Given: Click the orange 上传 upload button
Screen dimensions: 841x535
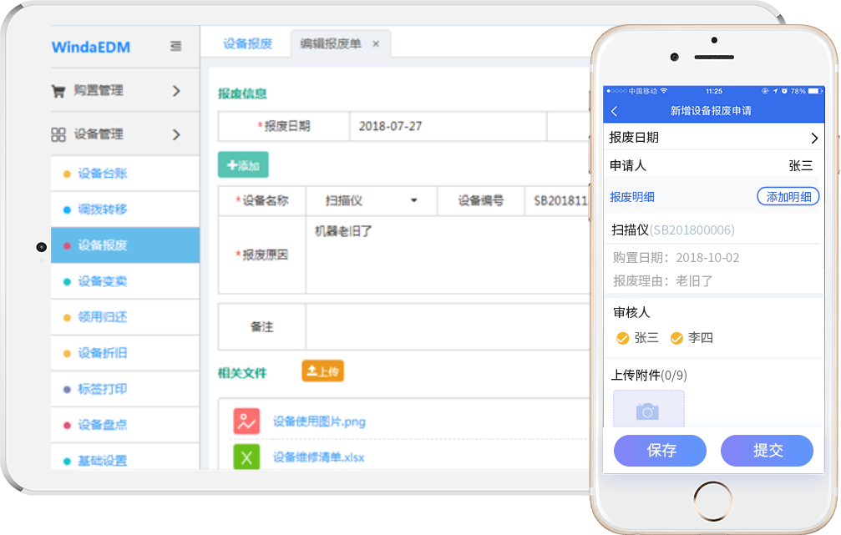Looking at the screenshot, I should coord(322,371).
